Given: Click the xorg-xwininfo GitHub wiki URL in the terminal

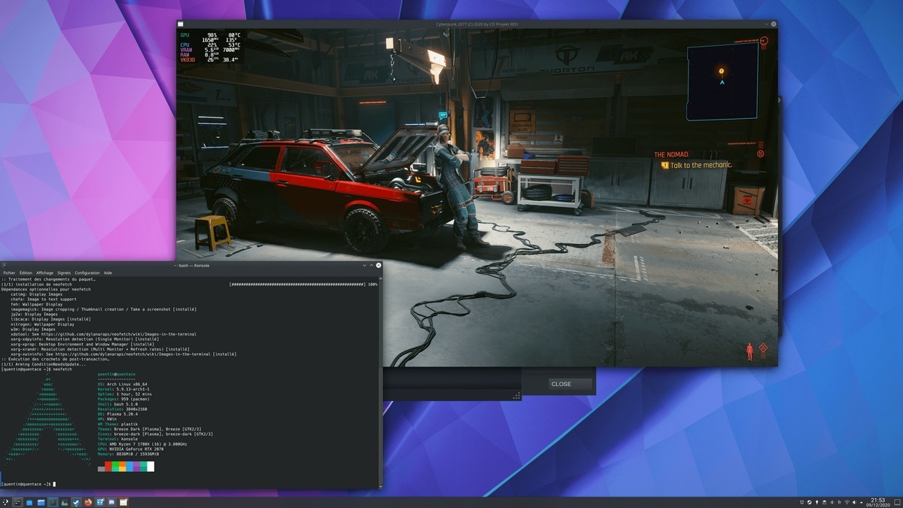Looking at the screenshot, I should (132, 354).
